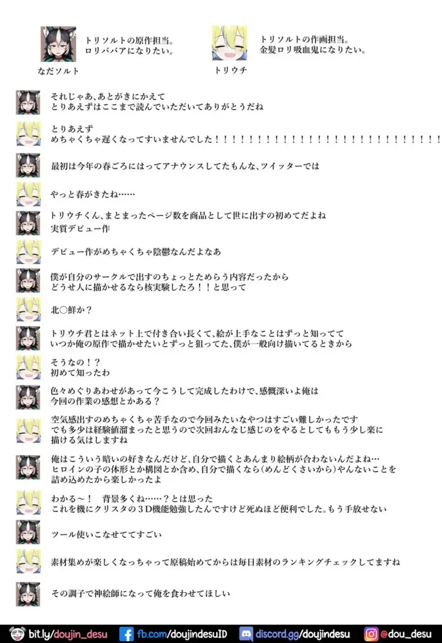Click the Facebook logo icon in footer
The image size is (442, 643).
click(x=126, y=634)
